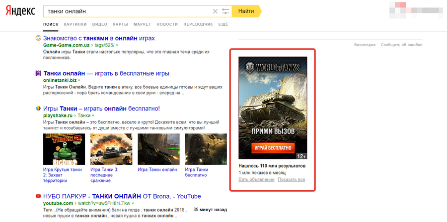
Task: Open Игра Танки бесплатно caption link
Action: [196, 172]
